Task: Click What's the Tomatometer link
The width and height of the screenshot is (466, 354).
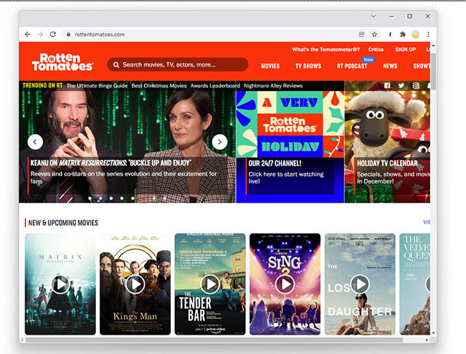Action: click(x=325, y=49)
